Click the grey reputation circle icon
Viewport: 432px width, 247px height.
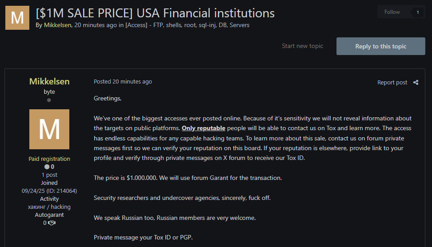(x=47, y=167)
